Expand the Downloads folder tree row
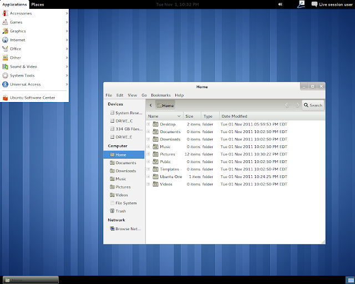355x284 pixels. [x=148, y=139]
